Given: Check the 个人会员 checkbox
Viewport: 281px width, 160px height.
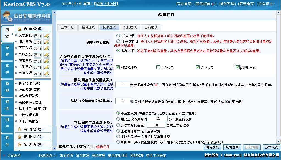Looking at the screenshot, I should [x=158, y=67].
